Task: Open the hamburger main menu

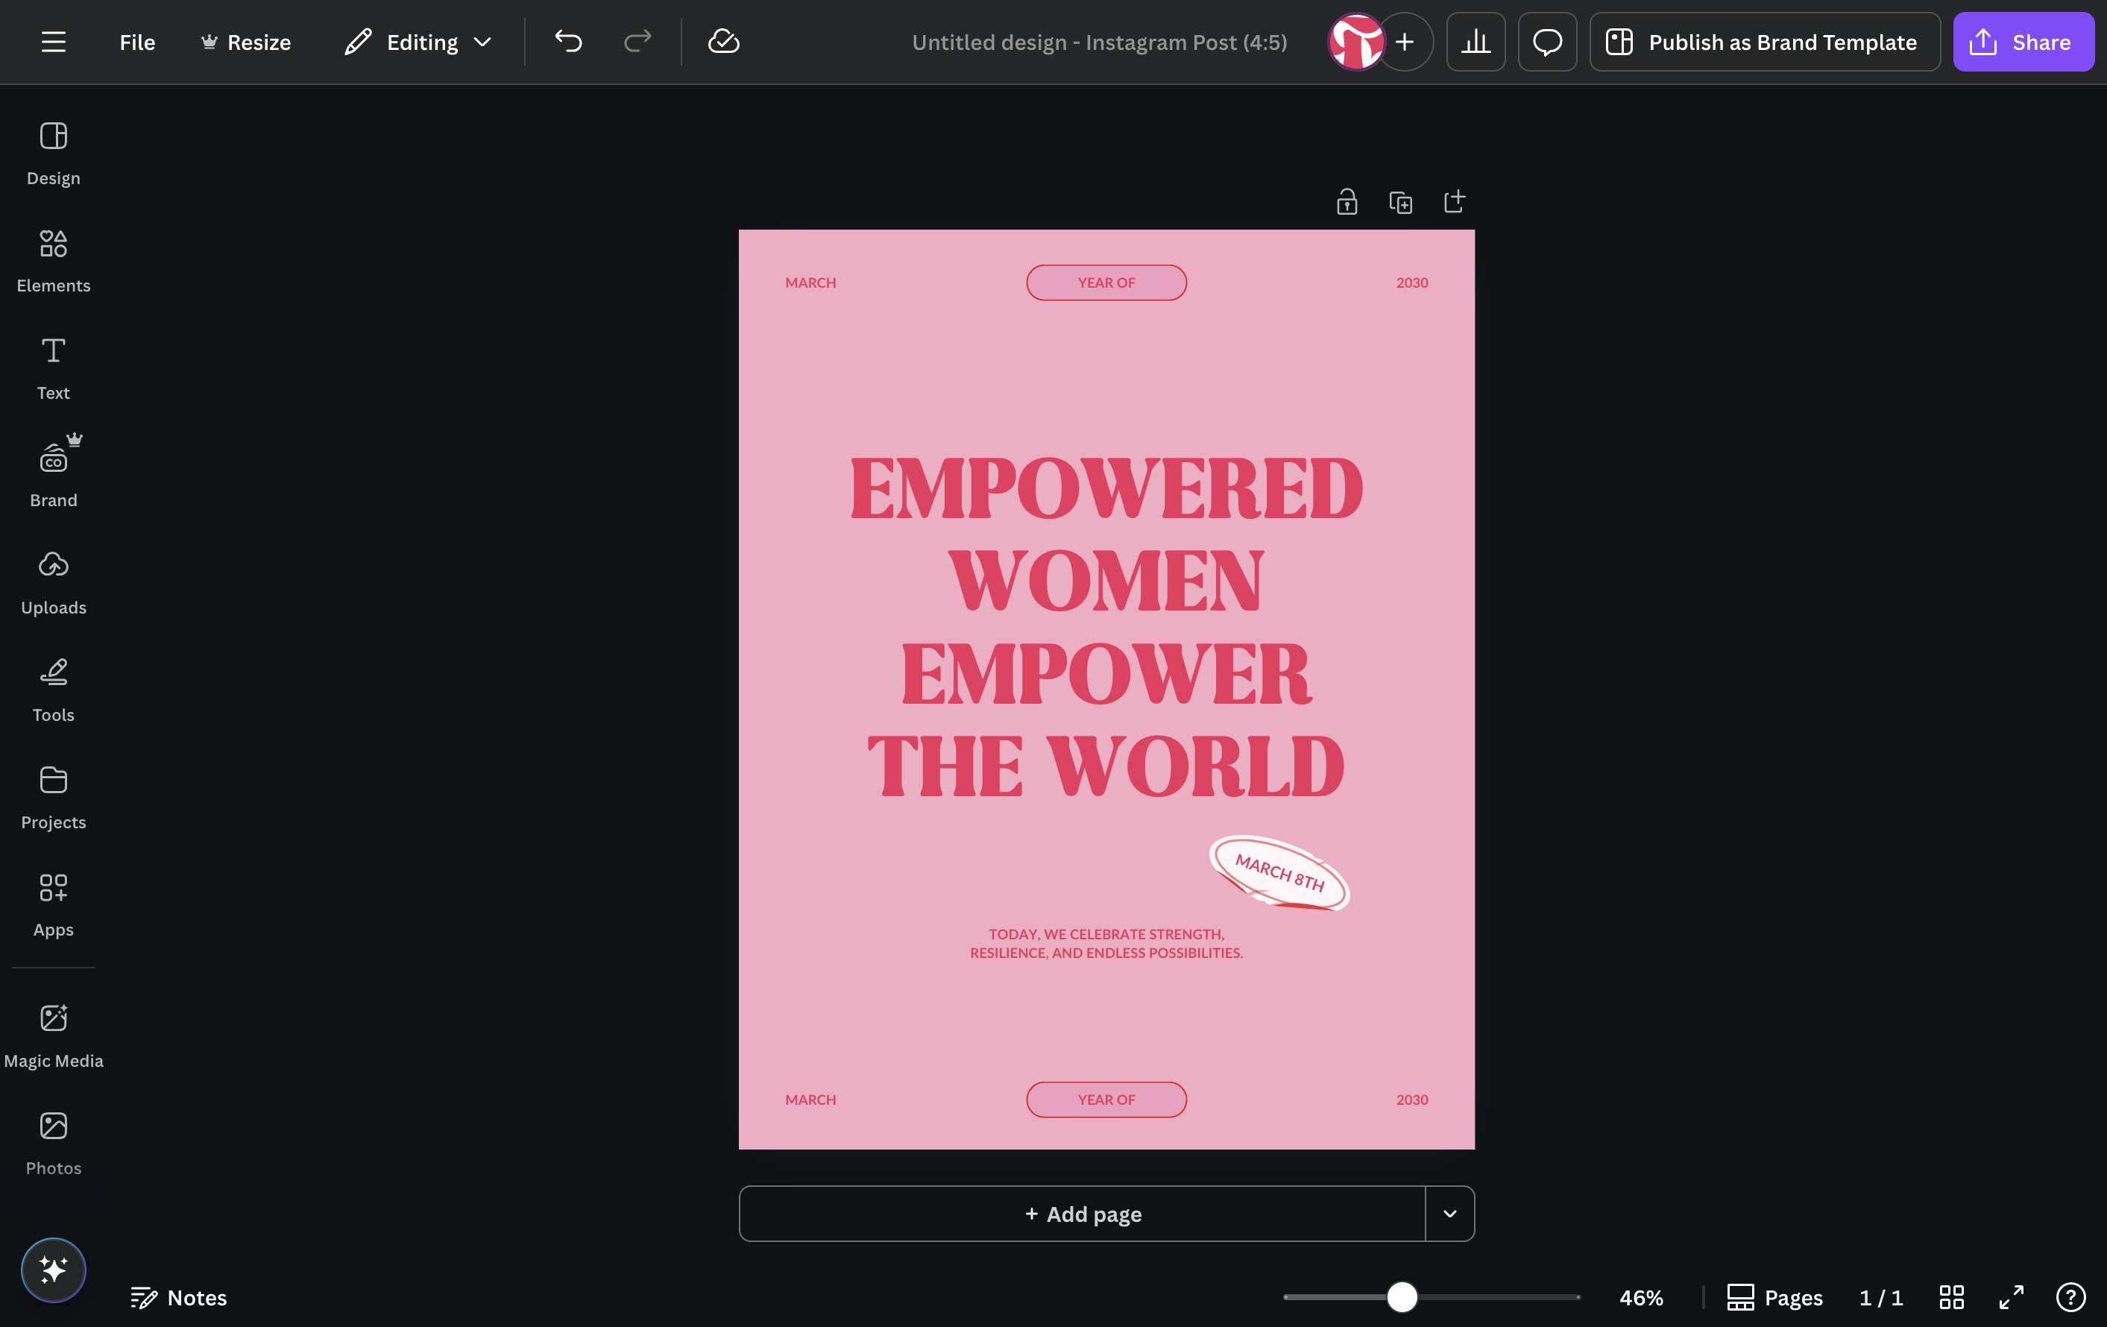Action: [54, 41]
